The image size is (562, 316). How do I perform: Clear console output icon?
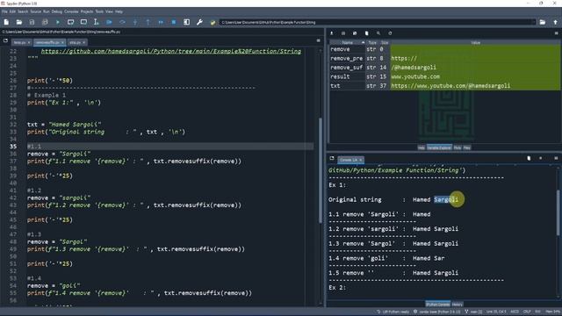[x=529, y=158]
